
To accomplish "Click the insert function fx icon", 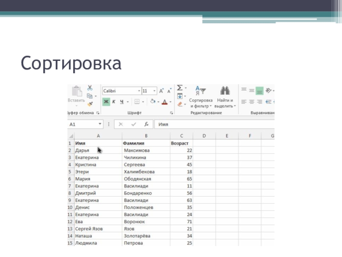I will (147, 124).
